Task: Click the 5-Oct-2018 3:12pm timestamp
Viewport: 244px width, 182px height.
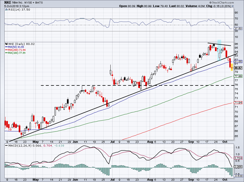Action: (17, 6)
